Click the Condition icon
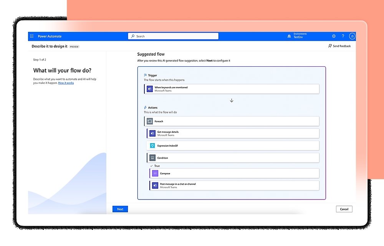Image resolution: width=384 pixels, height=246 pixels. 152,158
